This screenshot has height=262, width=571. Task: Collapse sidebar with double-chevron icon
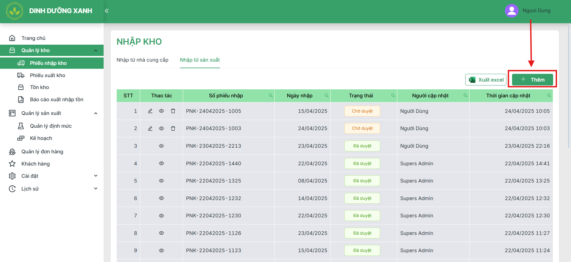click(x=107, y=11)
